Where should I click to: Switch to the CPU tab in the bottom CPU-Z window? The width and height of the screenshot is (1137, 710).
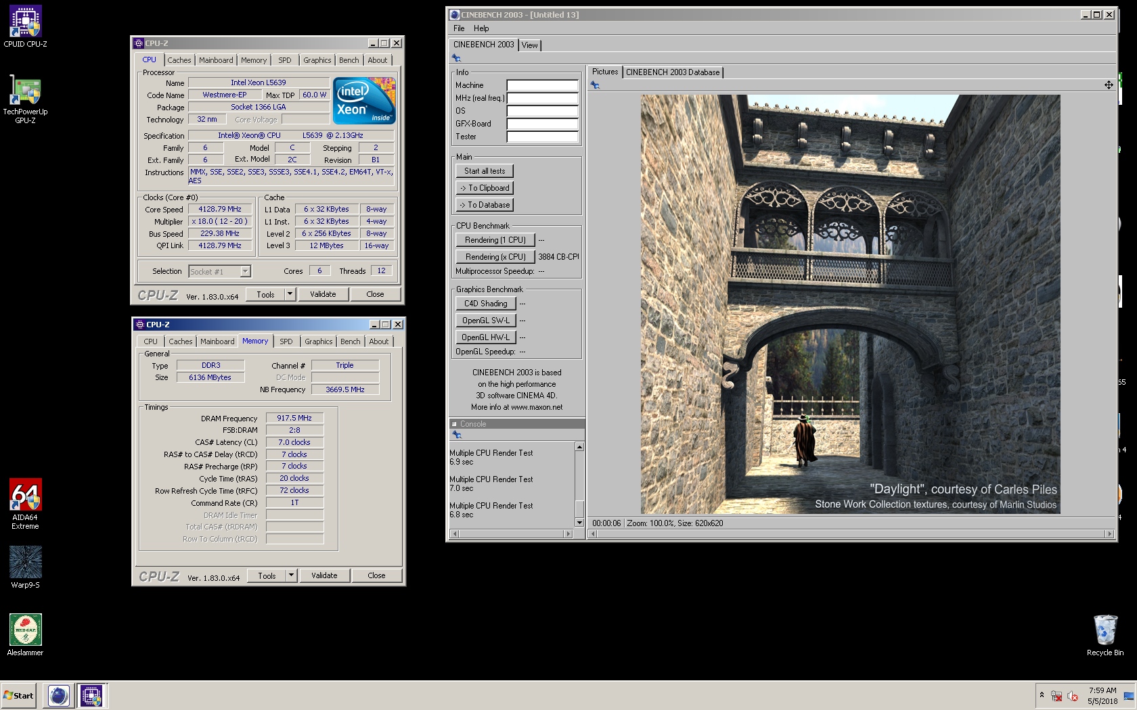(151, 341)
